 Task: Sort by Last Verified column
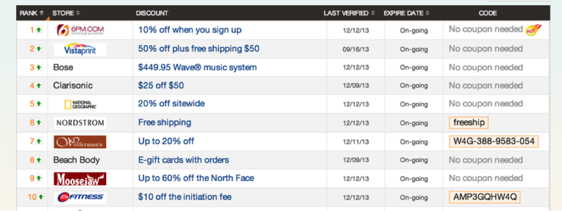349,13
